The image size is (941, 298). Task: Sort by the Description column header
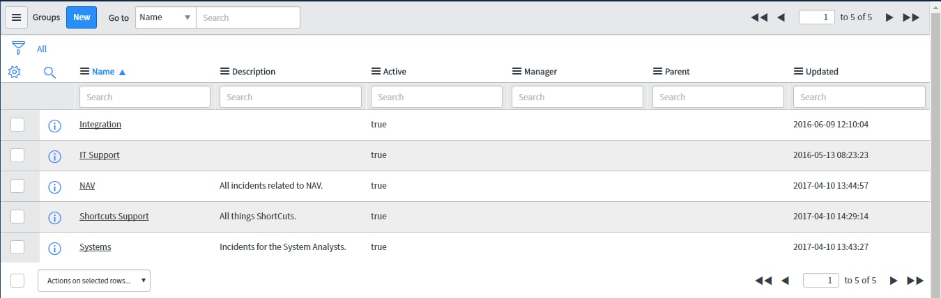(x=254, y=72)
